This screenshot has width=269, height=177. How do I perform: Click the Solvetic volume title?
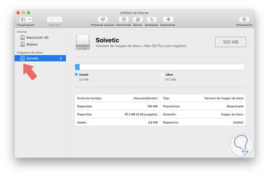107,40
